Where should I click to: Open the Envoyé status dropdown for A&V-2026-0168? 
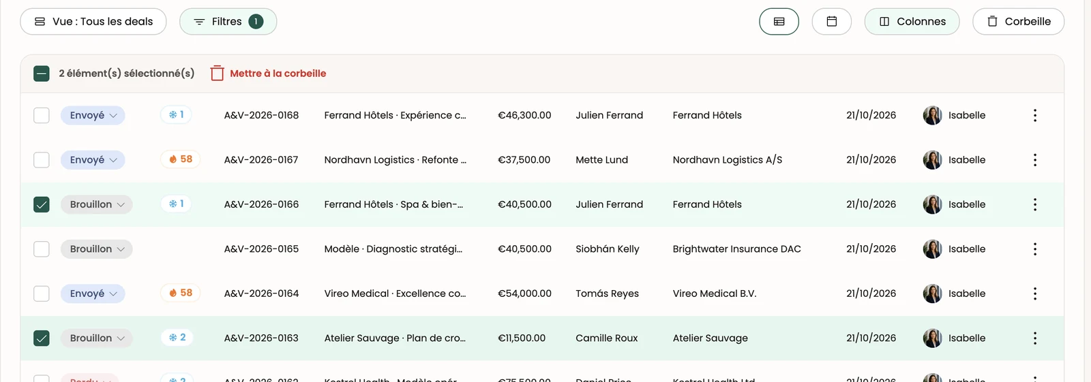pyautogui.click(x=93, y=115)
